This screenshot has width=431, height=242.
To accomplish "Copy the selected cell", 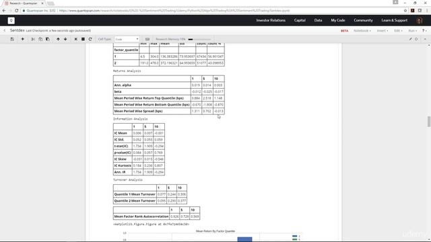I will [x=40, y=39].
